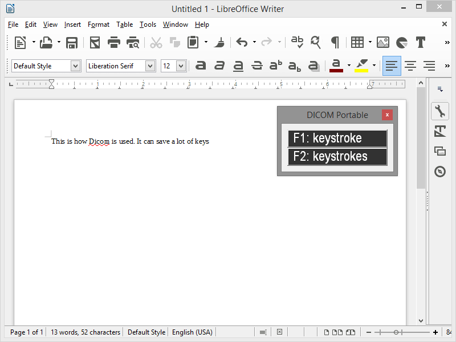Click the F1: keystroke suggestion
The width and height of the screenshot is (456, 342).
337,138
